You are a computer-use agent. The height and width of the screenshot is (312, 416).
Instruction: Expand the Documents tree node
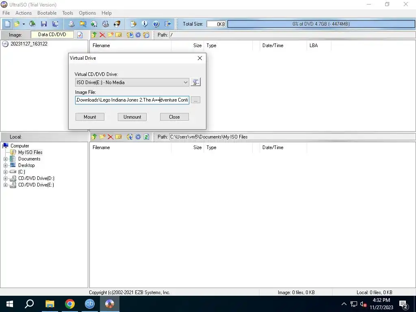[x=5, y=159]
